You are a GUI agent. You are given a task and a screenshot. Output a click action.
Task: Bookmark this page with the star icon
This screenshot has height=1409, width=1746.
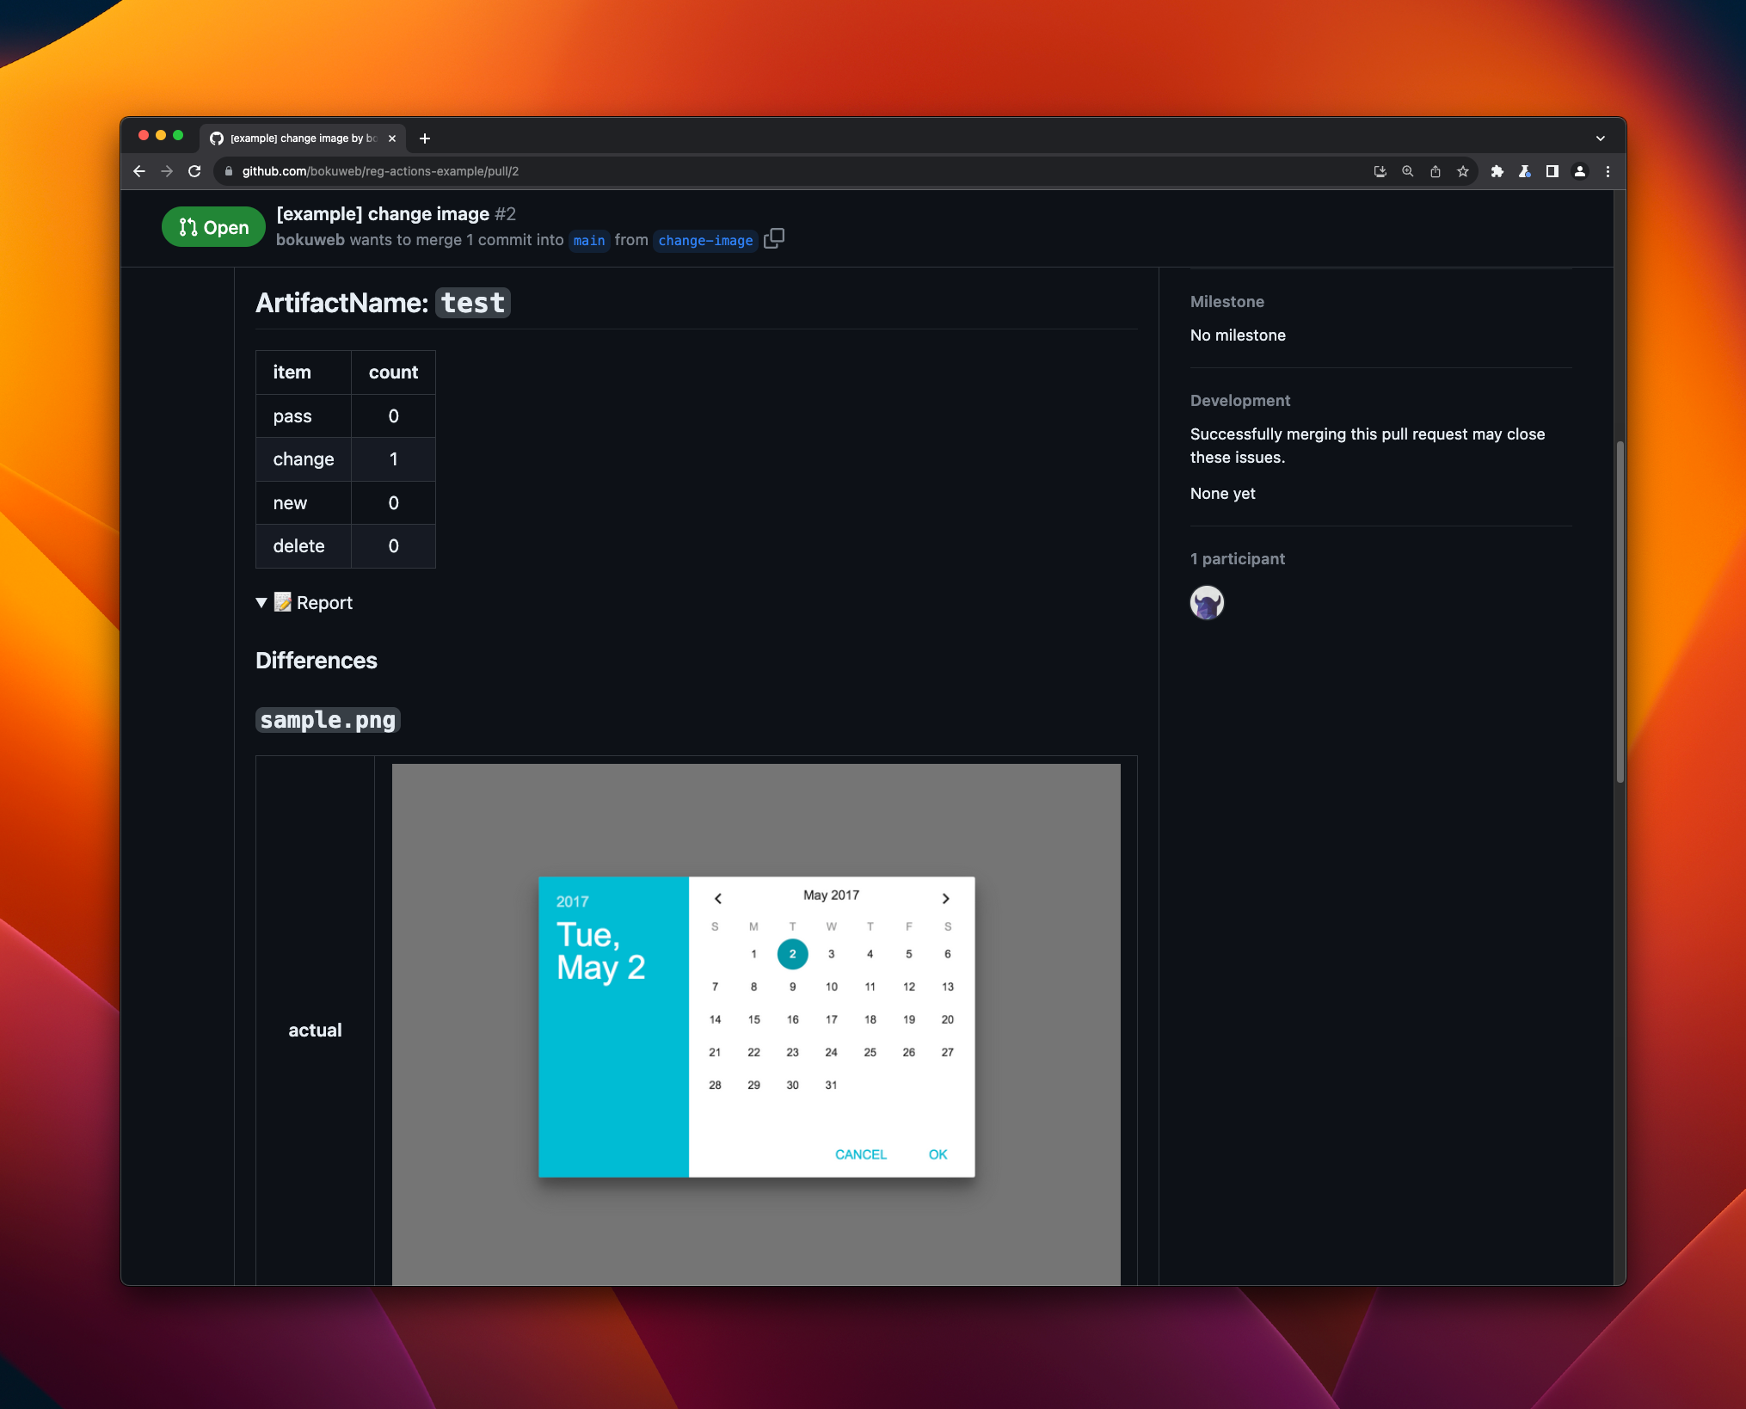pyautogui.click(x=1463, y=171)
